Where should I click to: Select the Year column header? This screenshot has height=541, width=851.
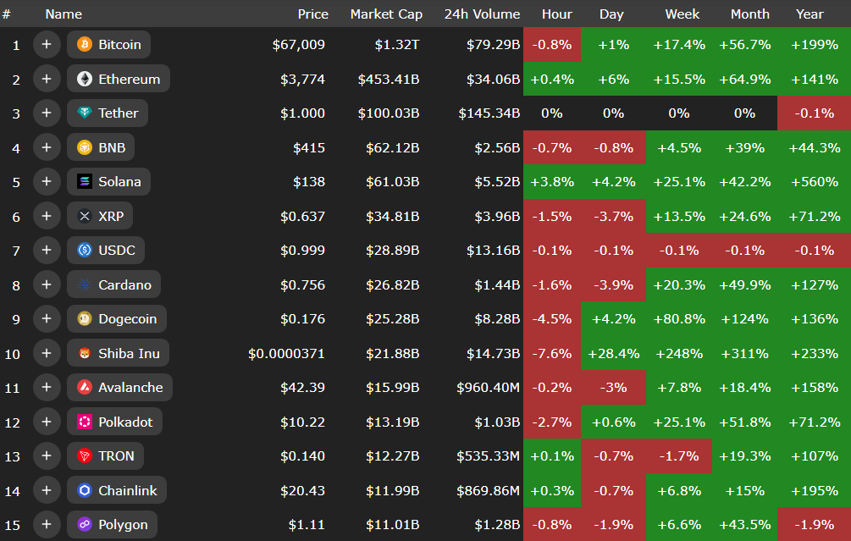[x=810, y=14]
